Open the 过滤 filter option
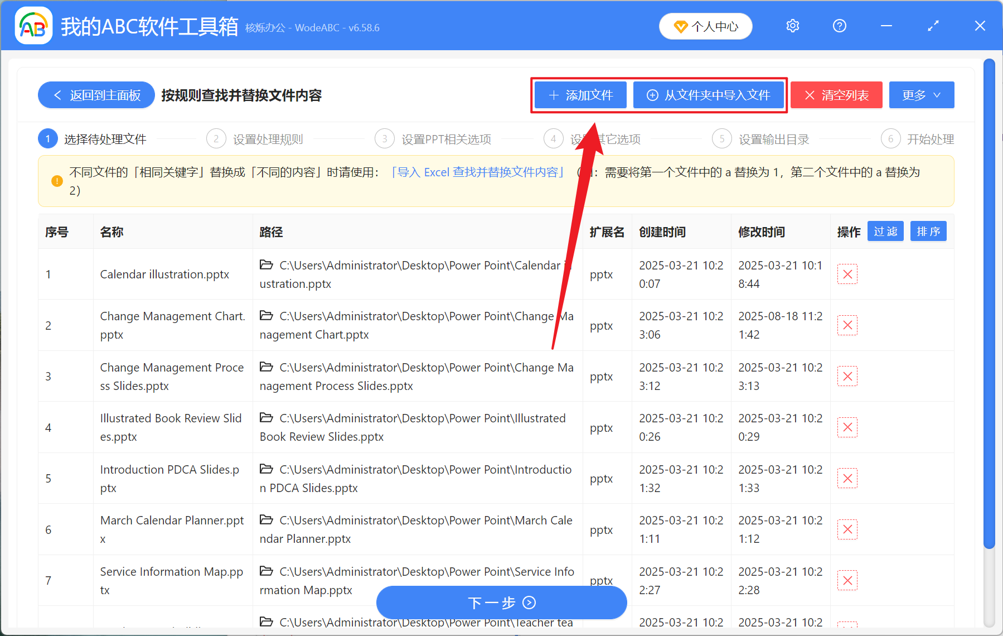Screen dimensions: 1003x636 point(885,231)
